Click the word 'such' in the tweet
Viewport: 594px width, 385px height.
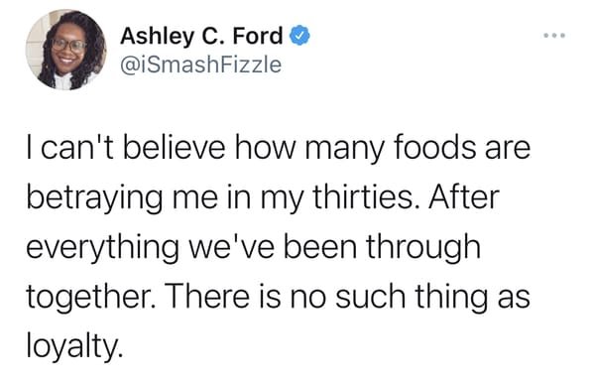370,297
